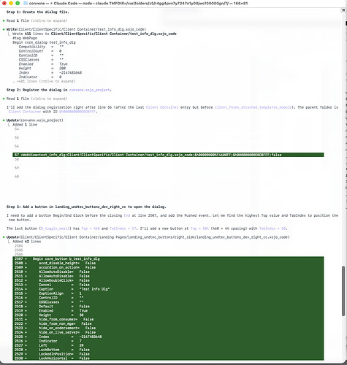This screenshot has width=347, height=365.
Task: Click diff line number 58
Action: point(17,159)
